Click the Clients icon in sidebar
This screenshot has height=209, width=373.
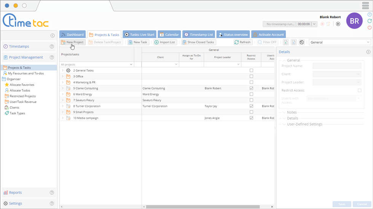pos(7,107)
